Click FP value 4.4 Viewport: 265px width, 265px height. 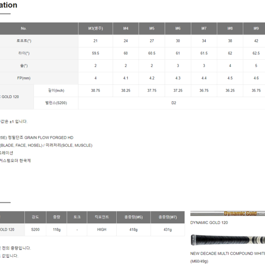click(x=204, y=78)
